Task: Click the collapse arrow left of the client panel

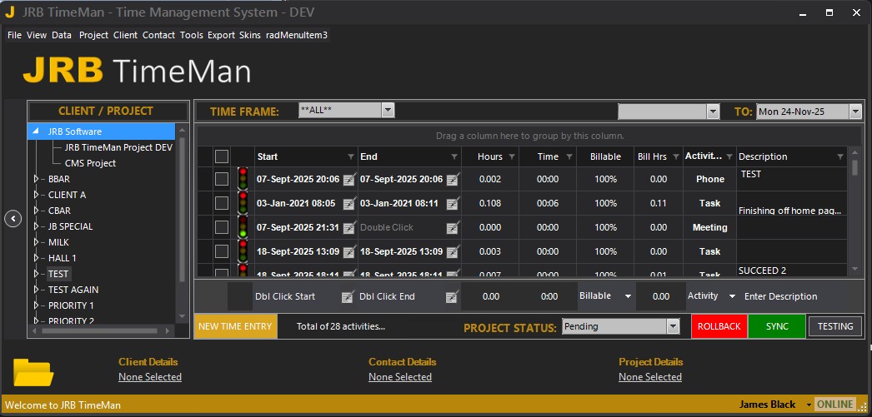Action: (13, 218)
